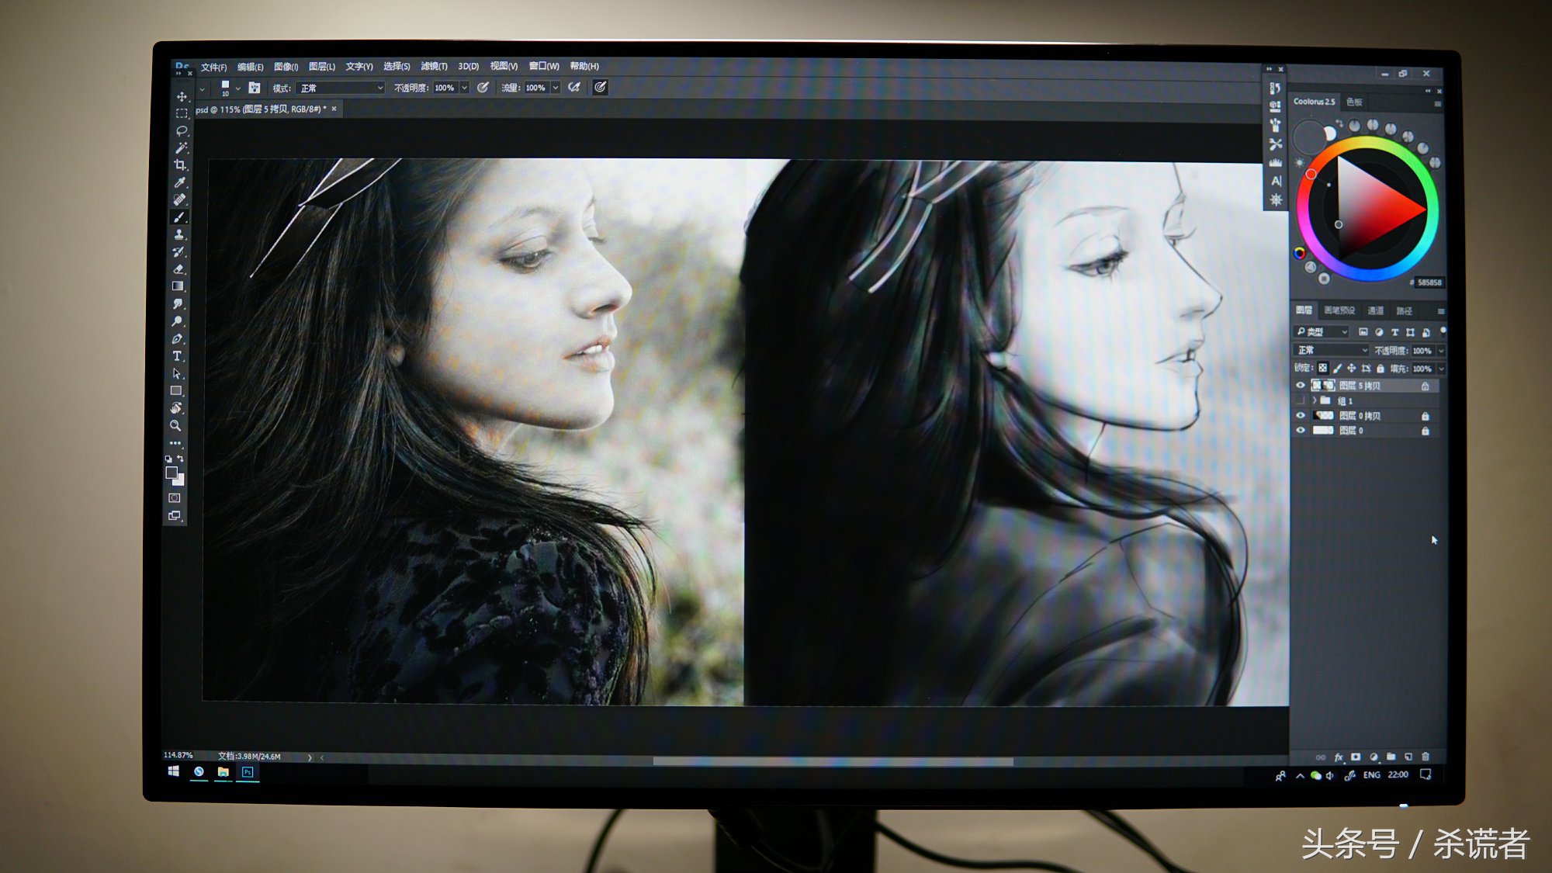Open the brush 模式 blend mode dropdown
1552x873 pixels.
pos(340,88)
